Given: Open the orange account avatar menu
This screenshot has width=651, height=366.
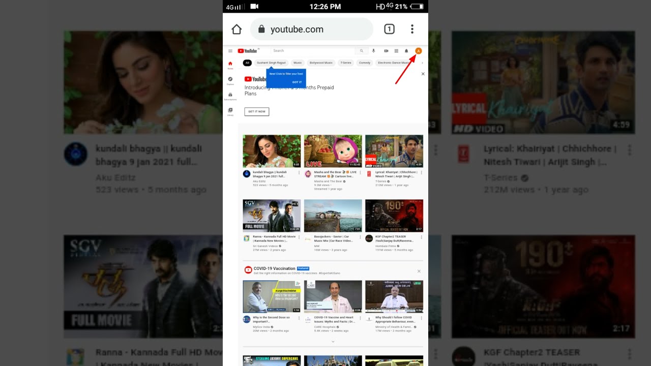Looking at the screenshot, I should (419, 51).
